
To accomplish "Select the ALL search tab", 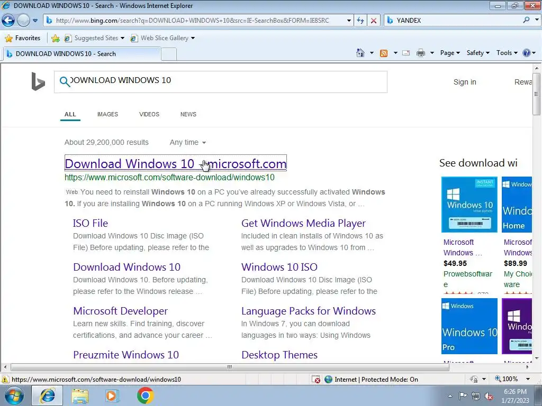I will click(70, 114).
